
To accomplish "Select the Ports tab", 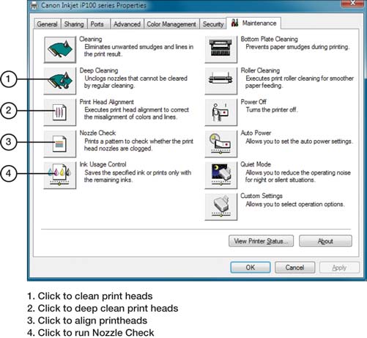I will (97, 24).
